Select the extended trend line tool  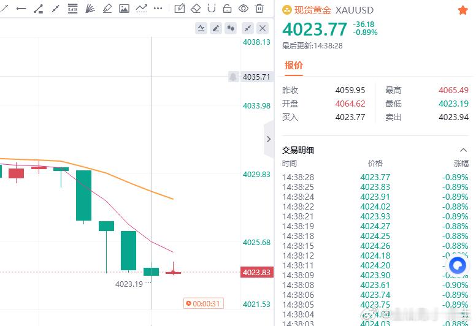click(x=55, y=9)
